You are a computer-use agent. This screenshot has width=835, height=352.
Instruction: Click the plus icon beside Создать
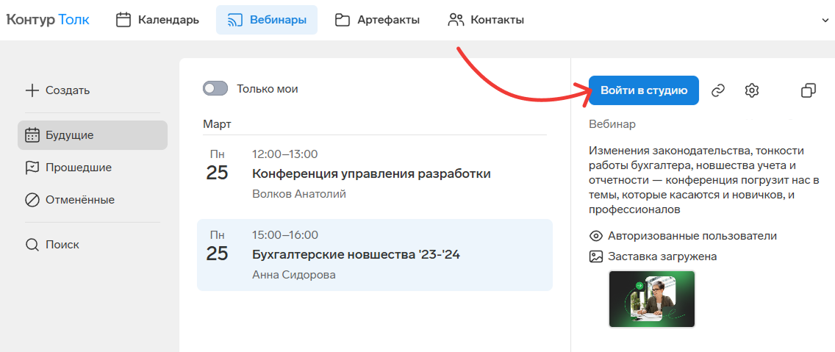(x=32, y=90)
